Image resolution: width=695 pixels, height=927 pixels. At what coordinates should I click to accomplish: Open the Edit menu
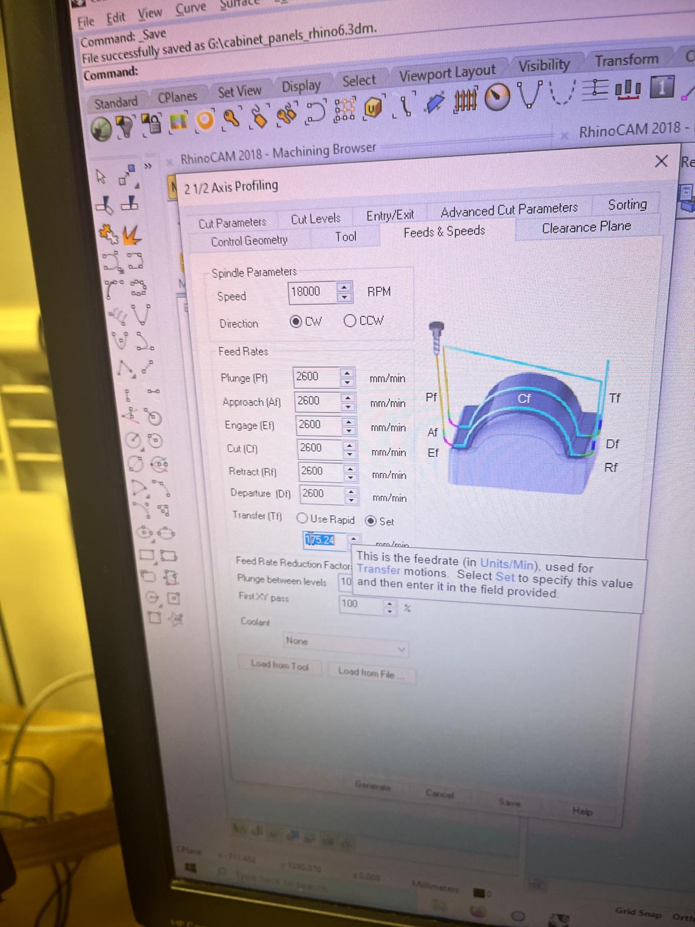[115, 18]
